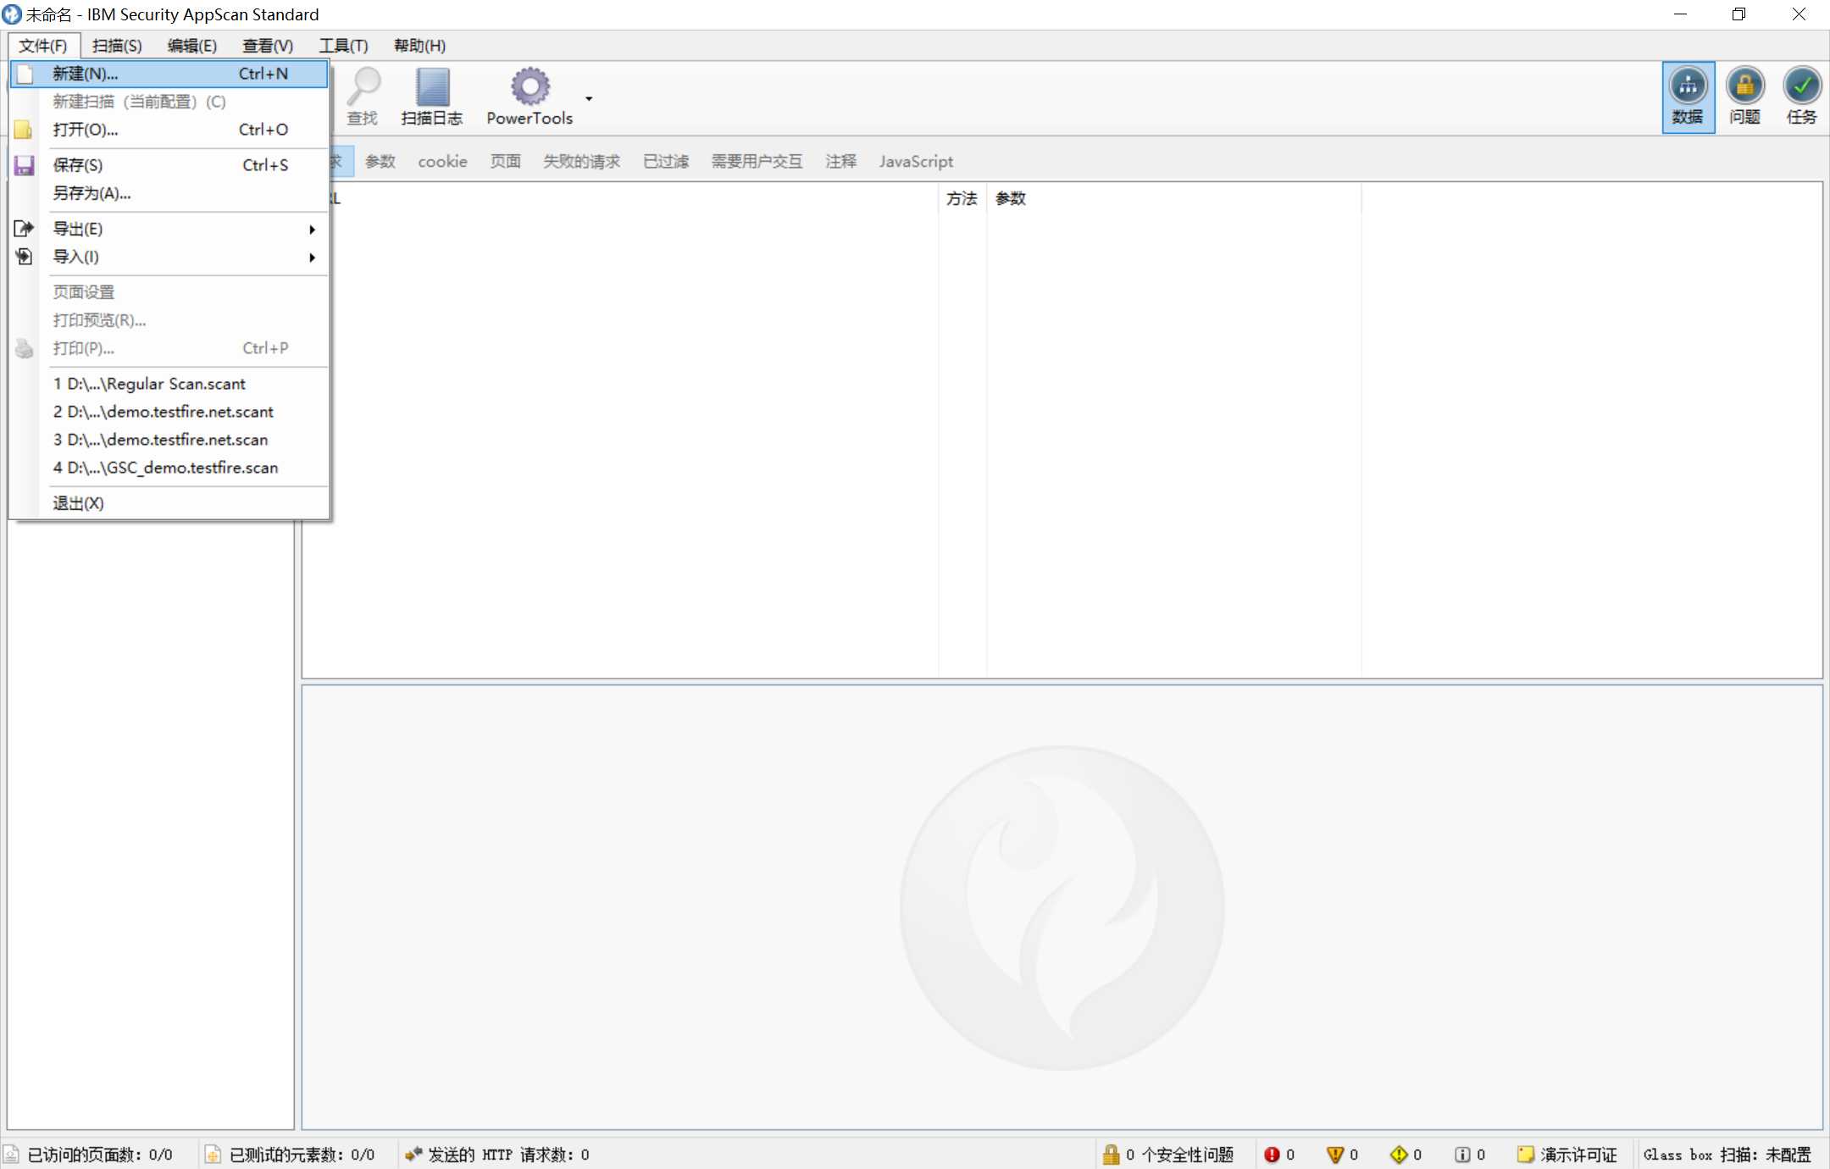Switch to the 参数 tab
The image size is (1830, 1169).
click(380, 161)
